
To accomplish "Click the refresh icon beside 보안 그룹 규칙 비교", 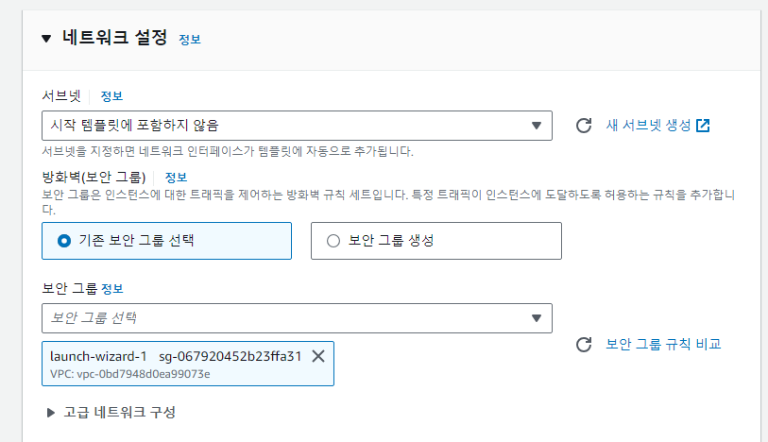I will [584, 345].
